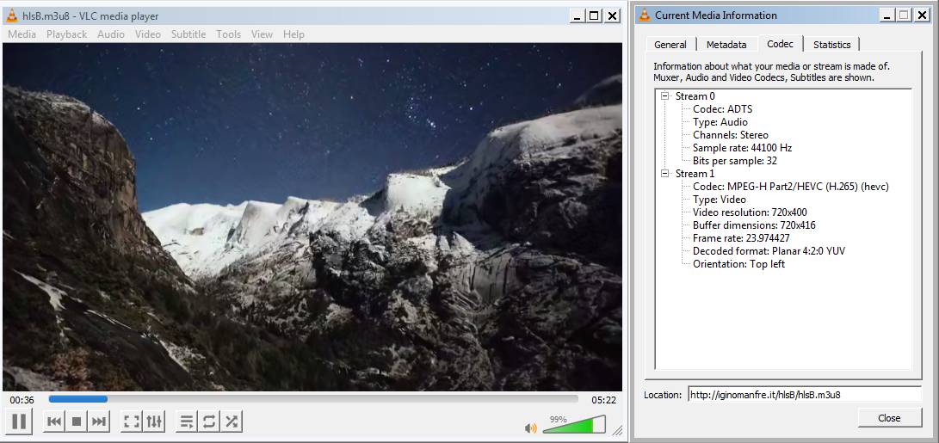Minimize the Current Media Information window
The image size is (939, 443).
pos(886,15)
